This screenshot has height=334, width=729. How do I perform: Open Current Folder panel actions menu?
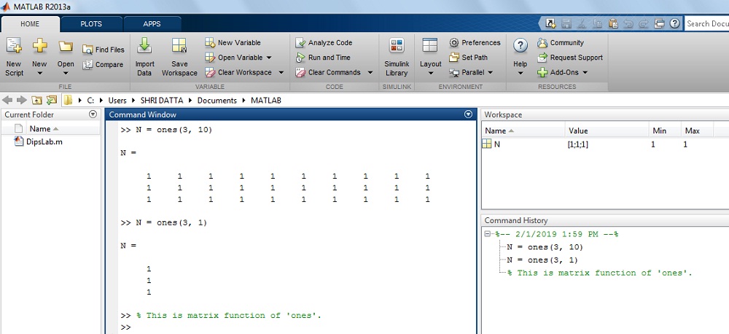point(93,114)
